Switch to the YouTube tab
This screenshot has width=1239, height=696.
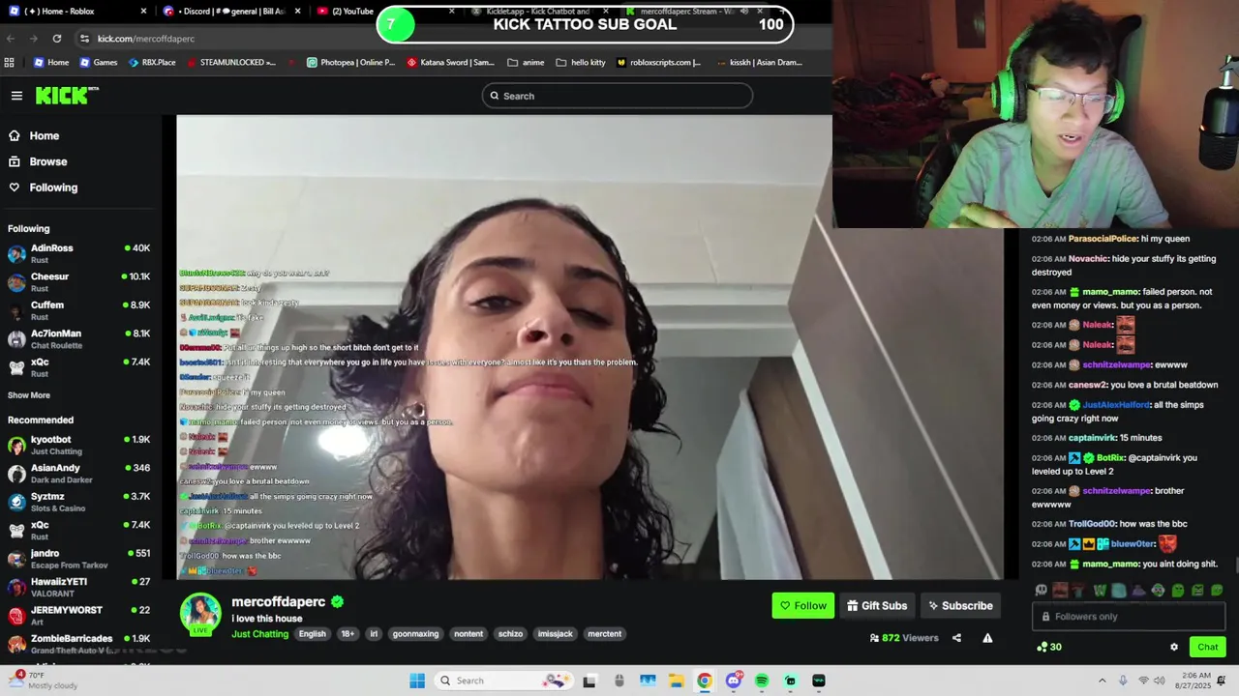pos(346,12)
